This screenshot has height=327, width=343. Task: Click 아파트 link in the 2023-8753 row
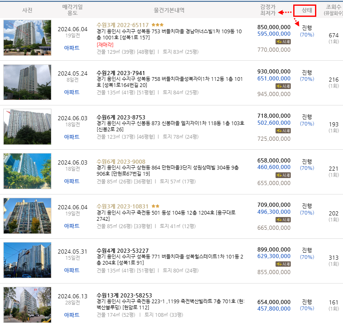[72, 137]
